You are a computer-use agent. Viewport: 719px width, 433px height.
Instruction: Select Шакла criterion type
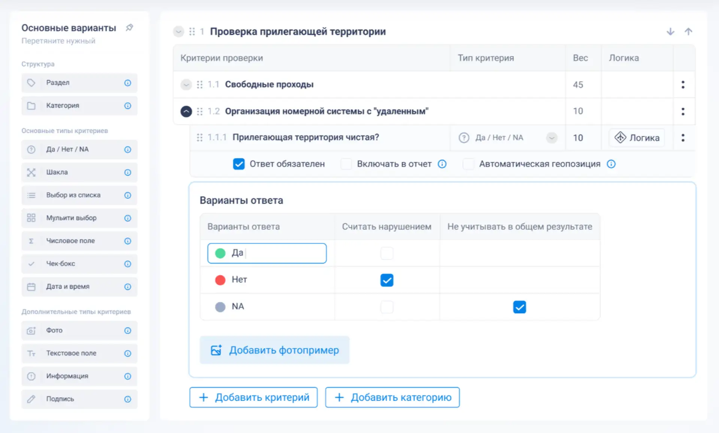coord(79,172)
